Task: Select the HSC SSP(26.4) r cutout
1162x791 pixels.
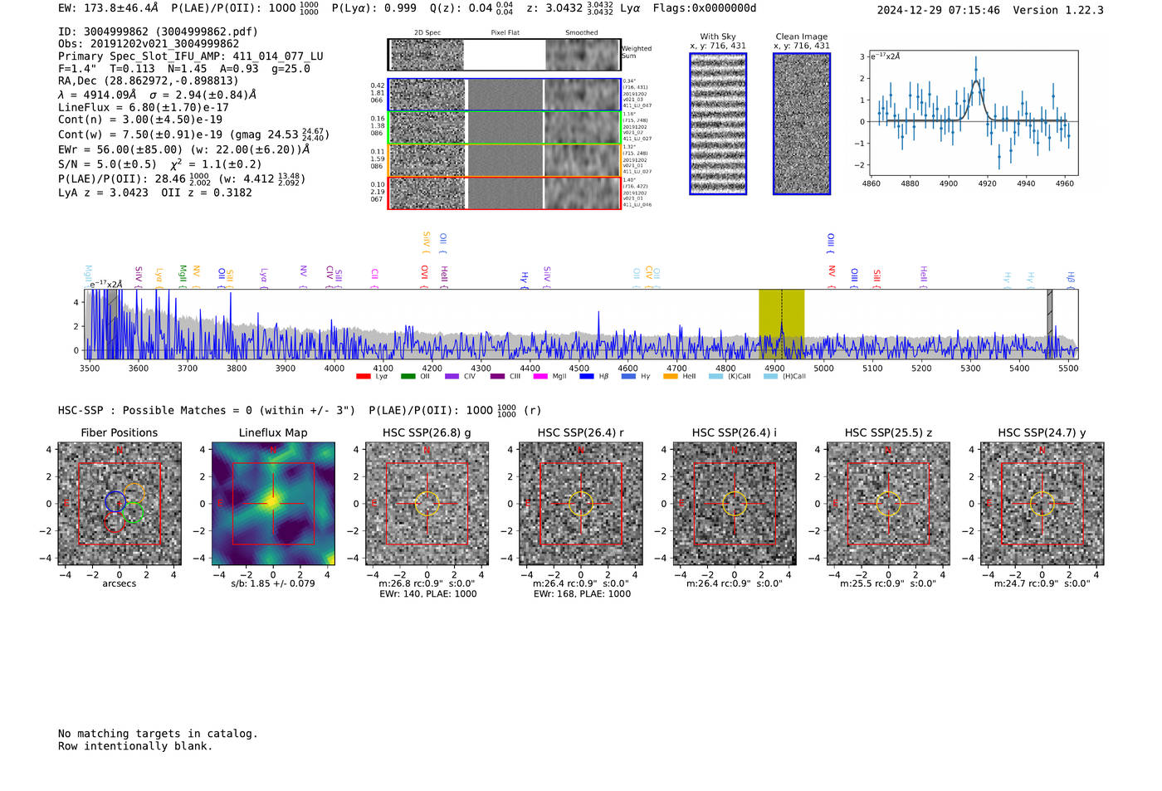Action: coord(581,504)
